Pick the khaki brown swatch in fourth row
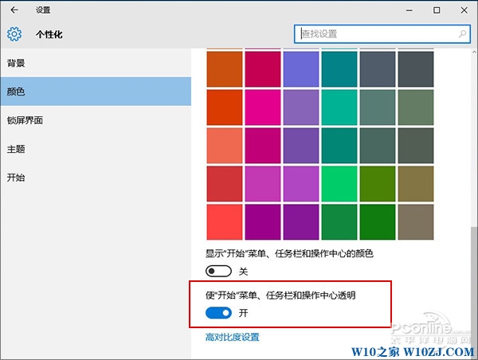This screenshot has width=478, height=360. coord(416,184)
